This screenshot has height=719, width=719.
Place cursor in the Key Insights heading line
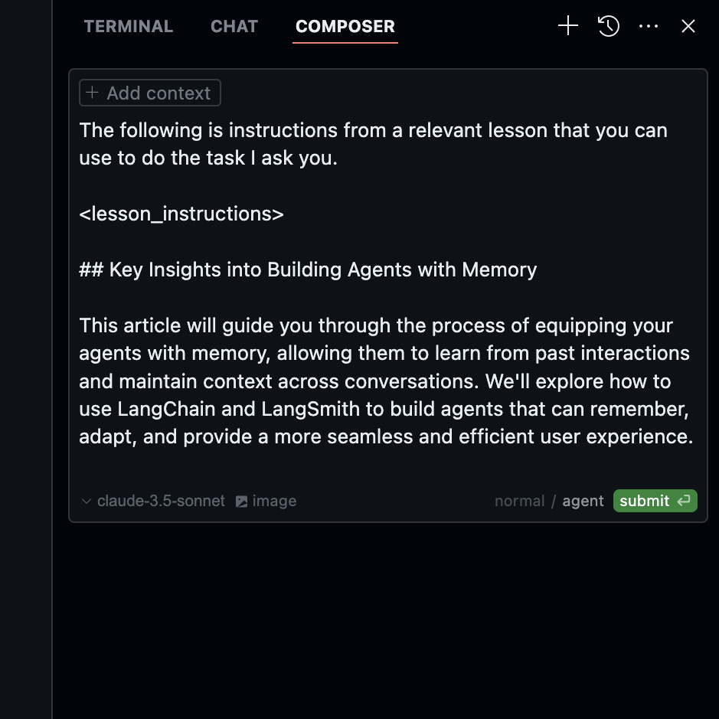tap(308, 270)
